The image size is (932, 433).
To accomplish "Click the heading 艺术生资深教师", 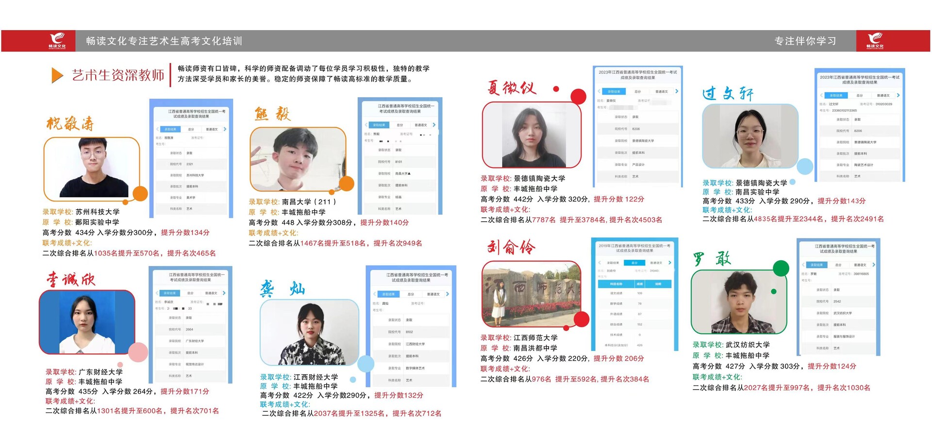I will [118, 75].
